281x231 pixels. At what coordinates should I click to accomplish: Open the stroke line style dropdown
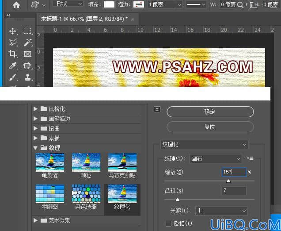[x=196, y=4]
